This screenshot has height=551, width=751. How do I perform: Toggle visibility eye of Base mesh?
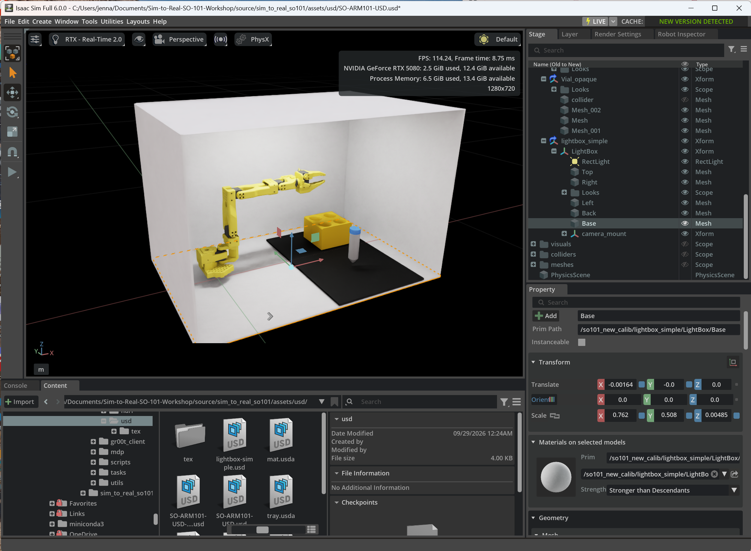685,223
